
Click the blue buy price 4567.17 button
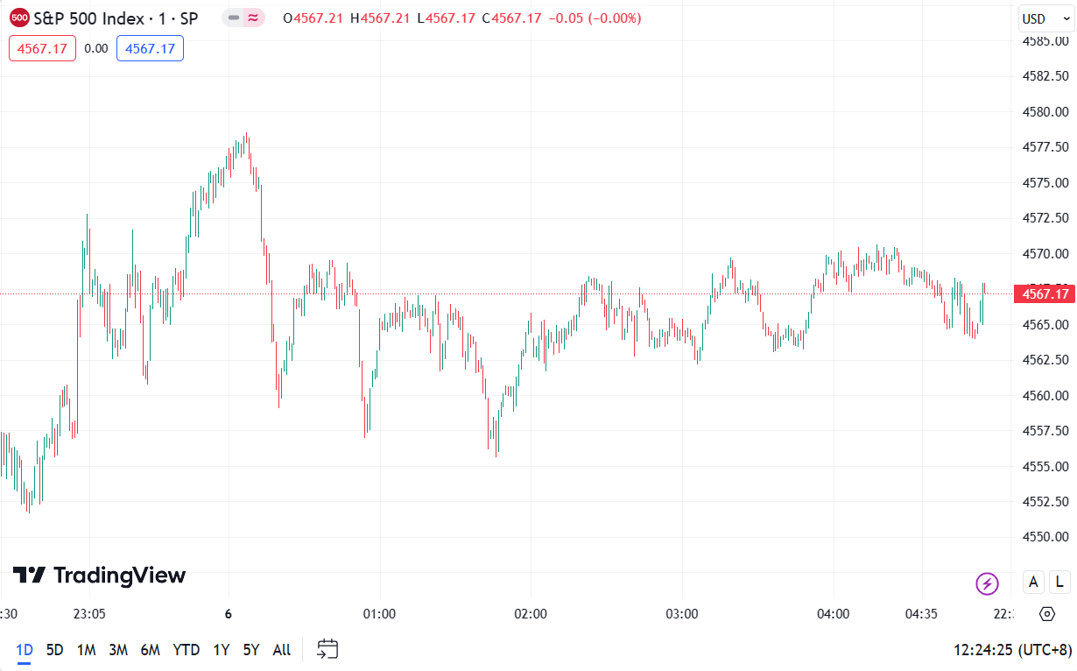tap(150, 48)
